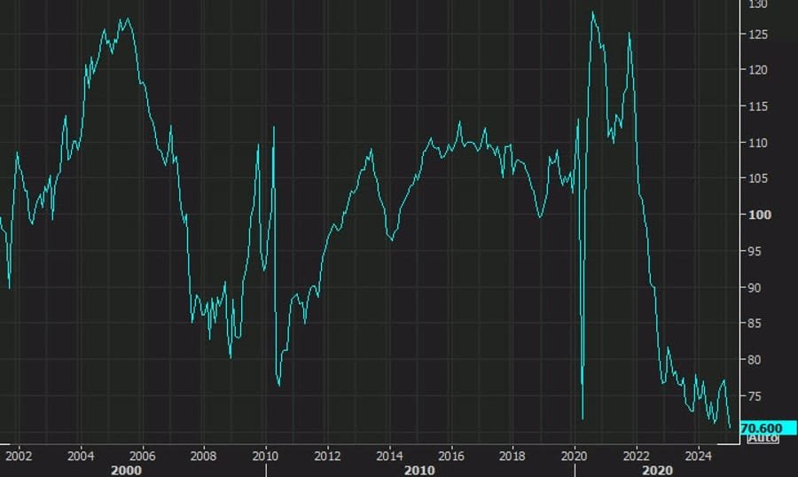Click the 2006 year on the time axis
798x477 pixels.
(143, 456)
